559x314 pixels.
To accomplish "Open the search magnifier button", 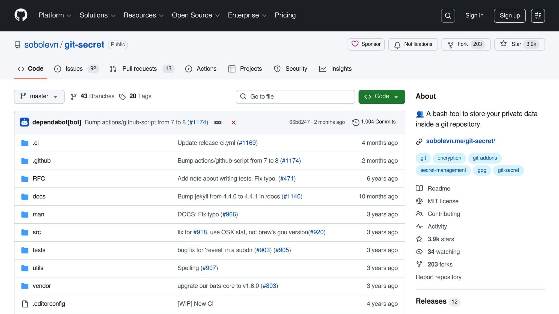I will (x=448, y=16).
